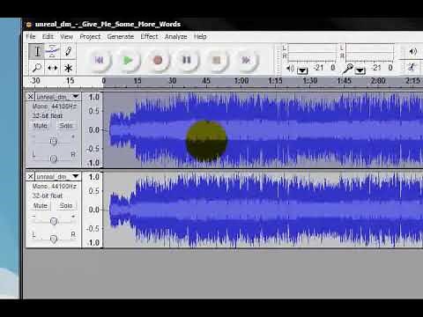Open the output meter dropdown arrow
This screenshot has height=317, width=423.
[302, 70]
